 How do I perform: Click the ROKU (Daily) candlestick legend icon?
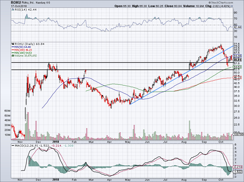(x=13, y=44)
